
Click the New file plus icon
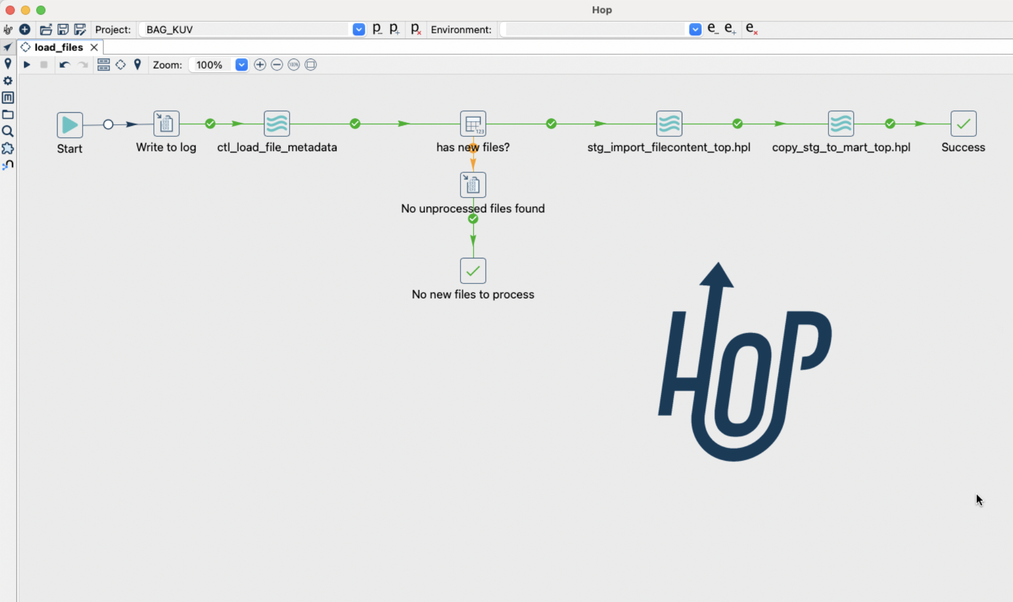tap(25, 30)
